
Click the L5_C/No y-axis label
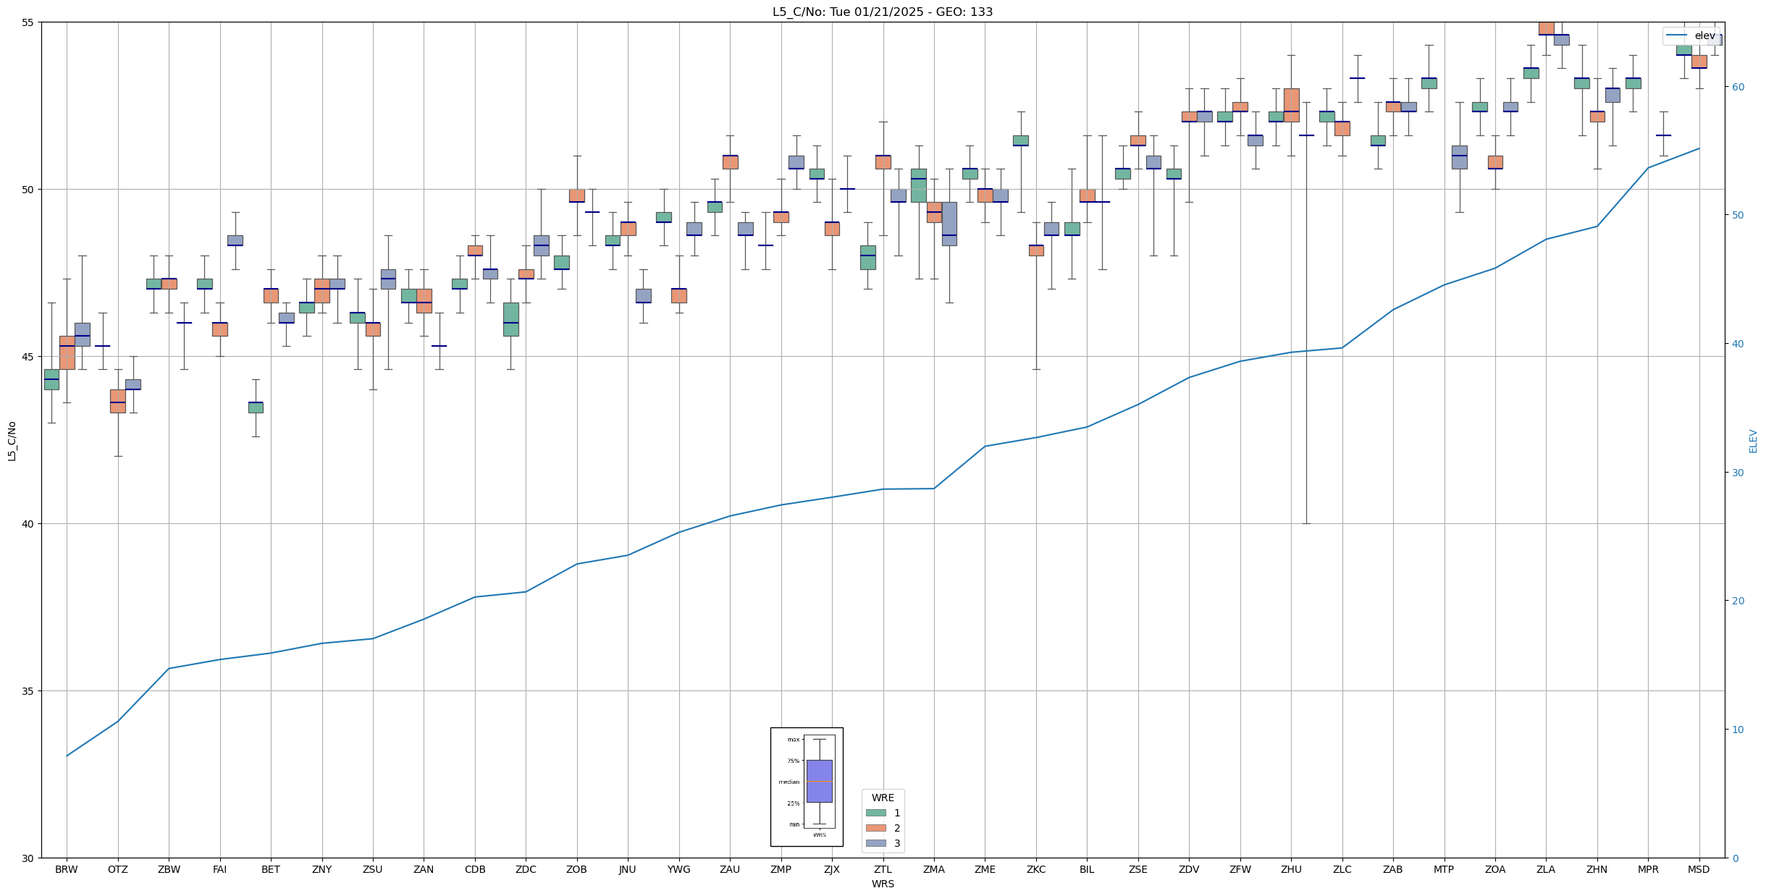12,440
